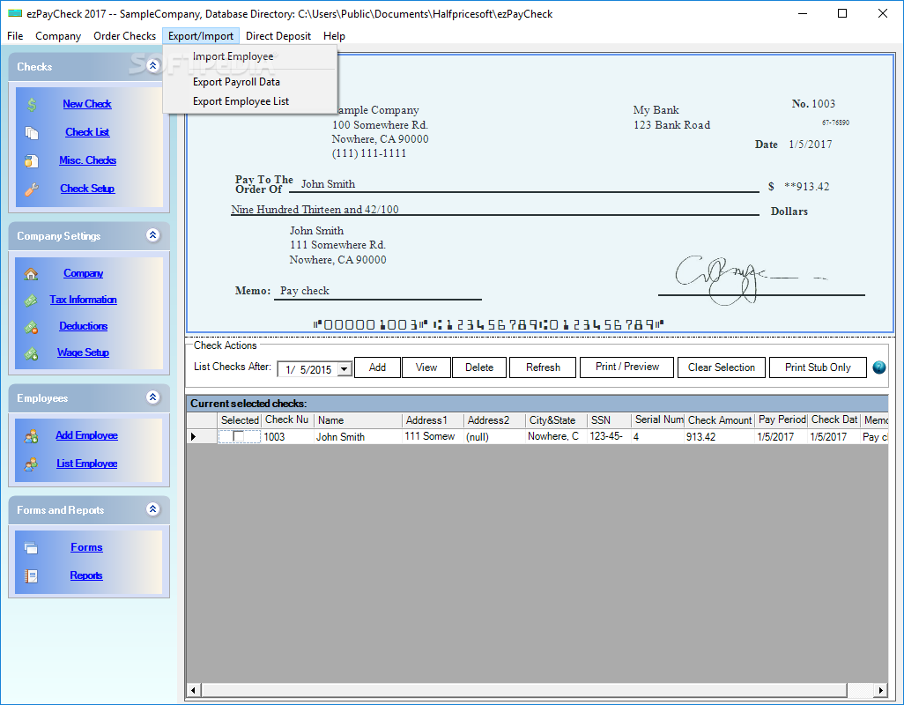The height and width of the screenshot is (705, 904).
Task: Click the horizontal scrollbar left arrow
Action: click(x=193, y=690)
